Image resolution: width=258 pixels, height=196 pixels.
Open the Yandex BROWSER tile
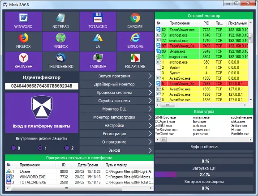24,61
